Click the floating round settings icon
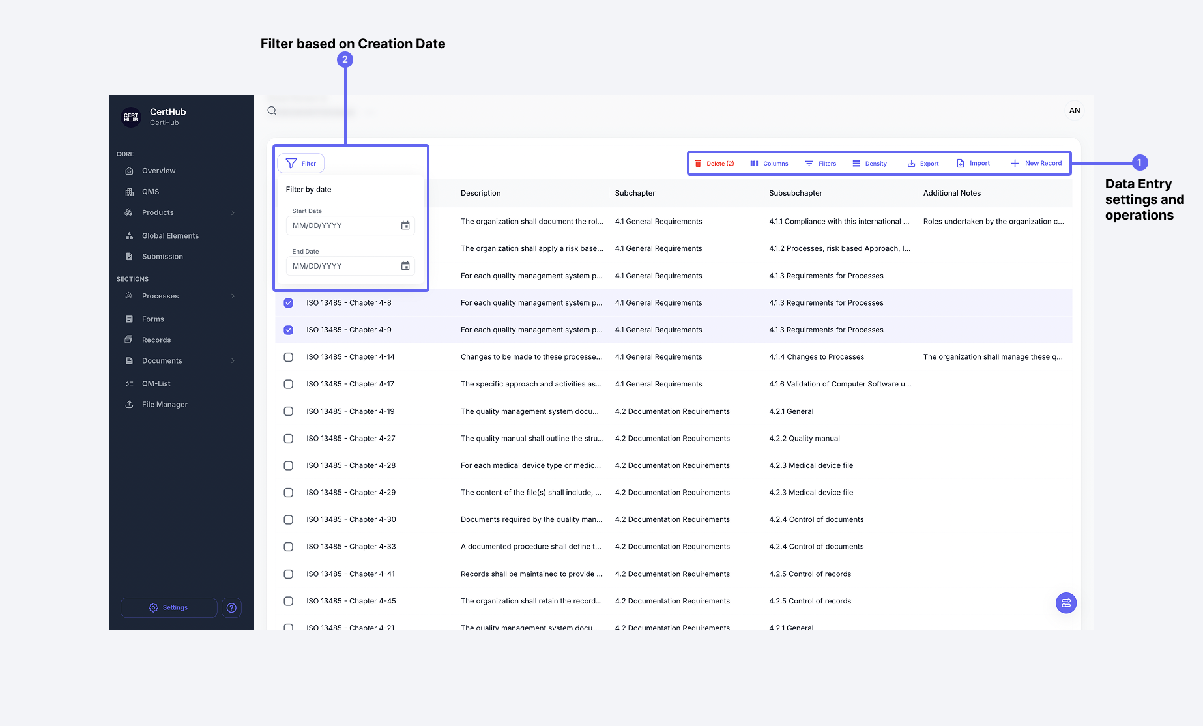This screenshot has width=1203, height=726. (1065, 603)
